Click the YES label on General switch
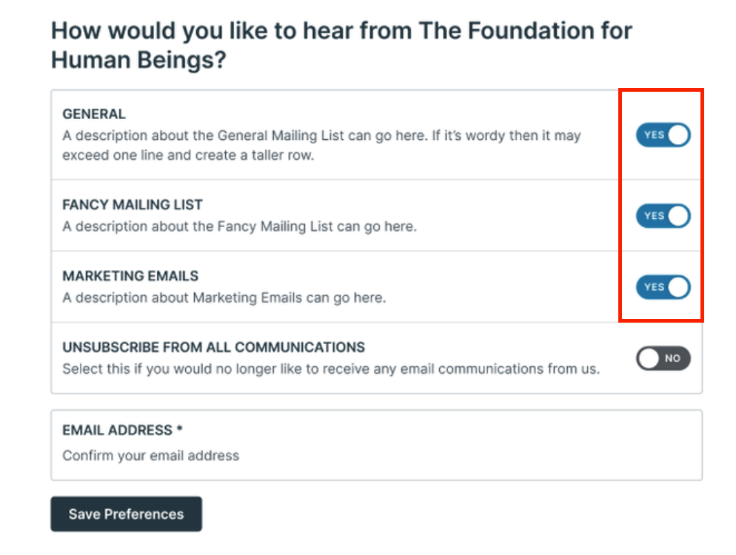 click(x=654, y=135)
